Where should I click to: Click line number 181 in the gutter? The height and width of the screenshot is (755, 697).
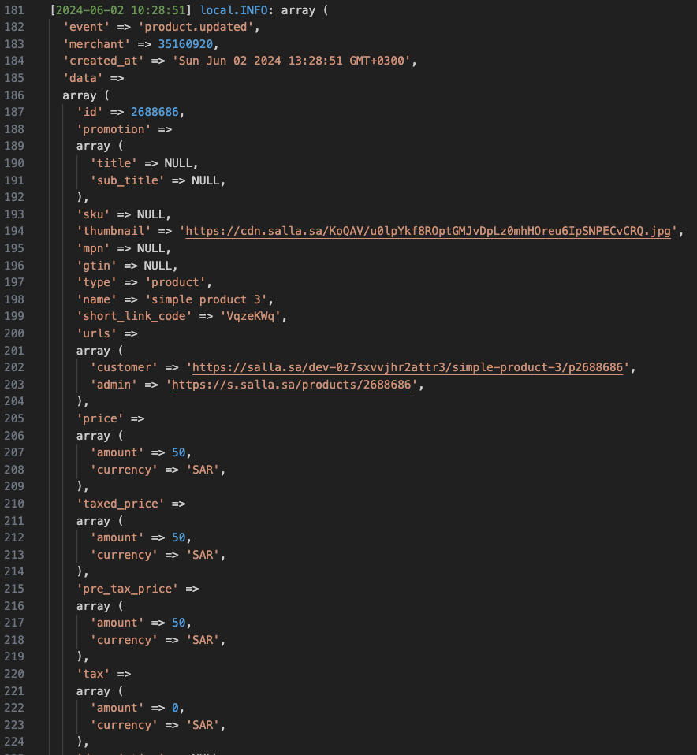click(x=14, y=10)
